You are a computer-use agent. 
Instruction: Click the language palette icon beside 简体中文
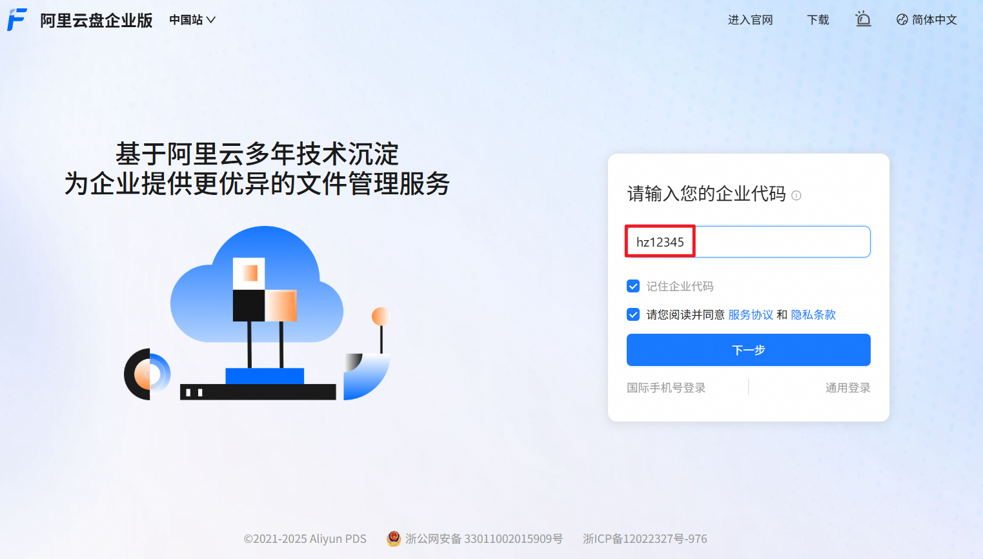click(x=902, y=20)
